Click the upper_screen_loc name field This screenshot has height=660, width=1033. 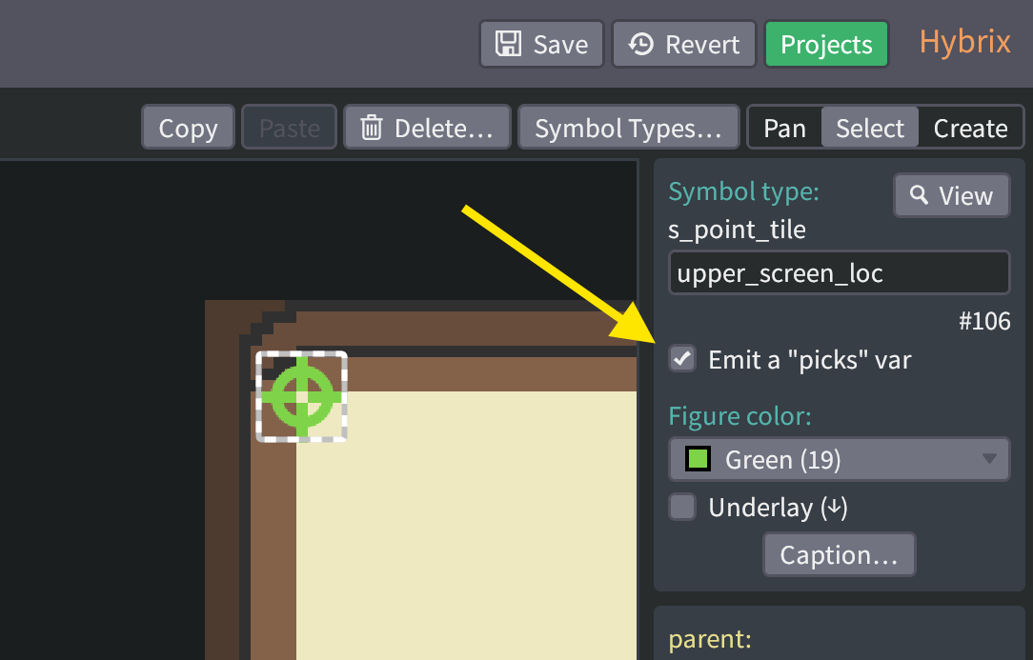(x=839, y=273)
